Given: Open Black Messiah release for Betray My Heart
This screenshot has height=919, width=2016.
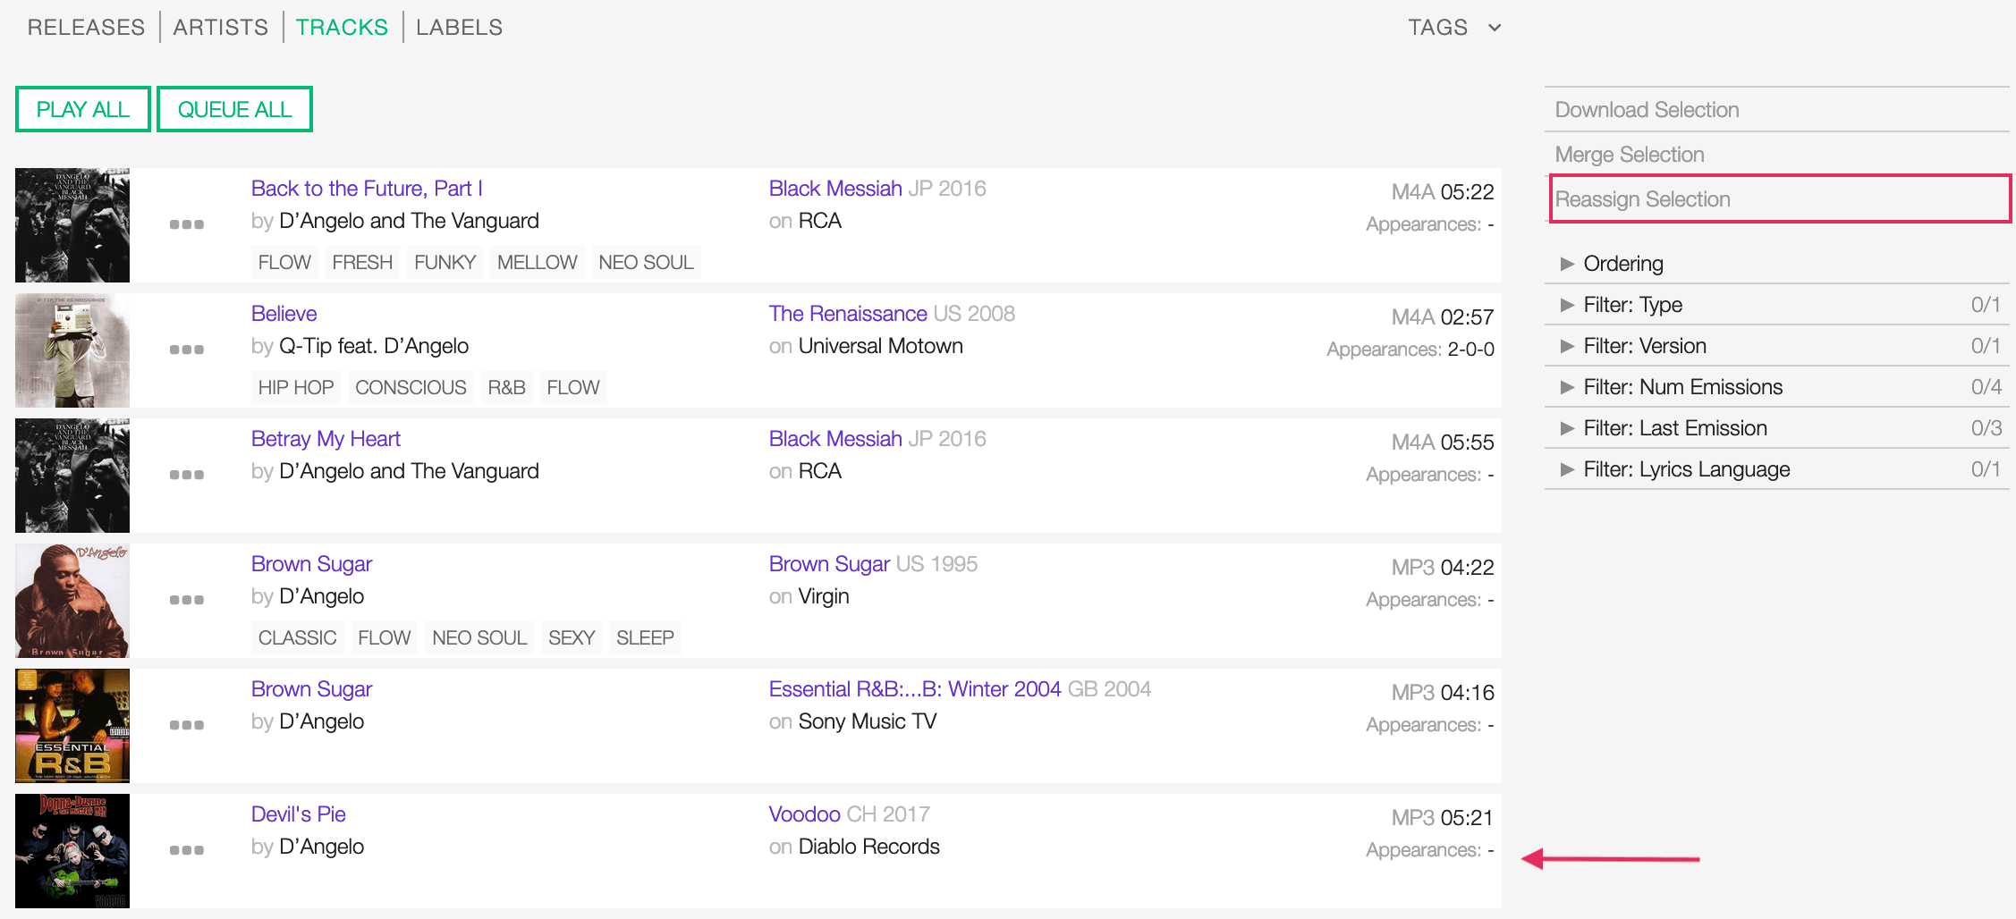Looking at the screenshot, I should (x=835, y=439).
